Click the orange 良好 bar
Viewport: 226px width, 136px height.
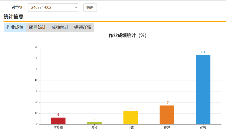click(167, 115)
